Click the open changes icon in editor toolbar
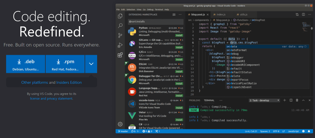 point(297,14)
